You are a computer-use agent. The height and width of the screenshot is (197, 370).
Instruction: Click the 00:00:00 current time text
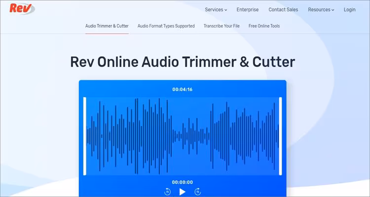183,182
